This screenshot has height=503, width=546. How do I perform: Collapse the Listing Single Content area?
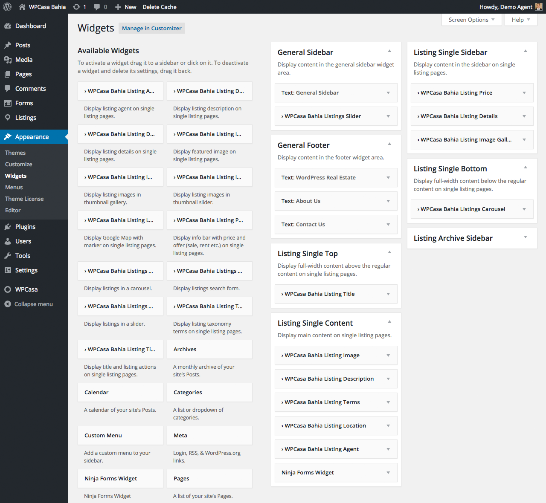point(389,322)
